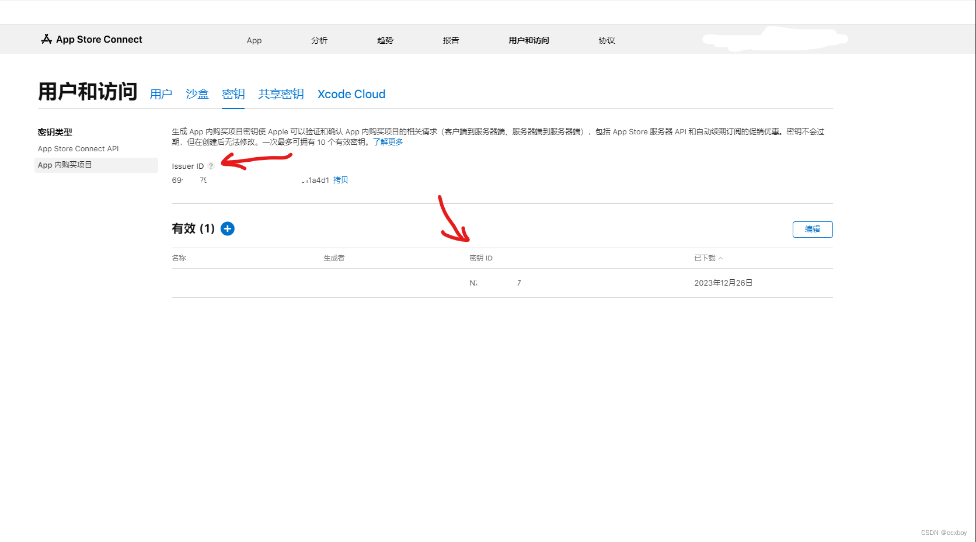
Task: Click the 有效 (1) section heading
Action: [193, 228]
